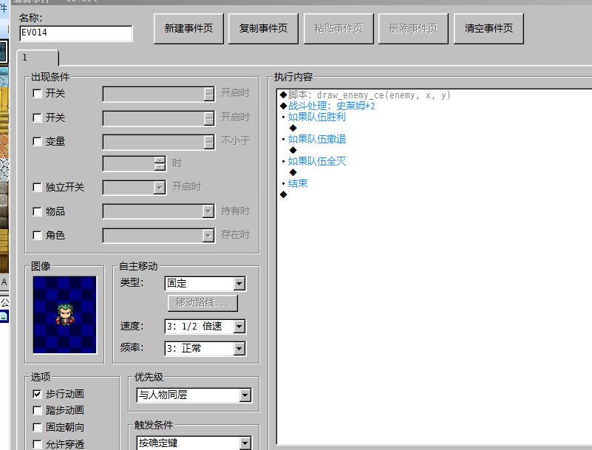Open the second 开关 ellipsis selector
This screenshot has width=592, height=450.
click(208, 118)
